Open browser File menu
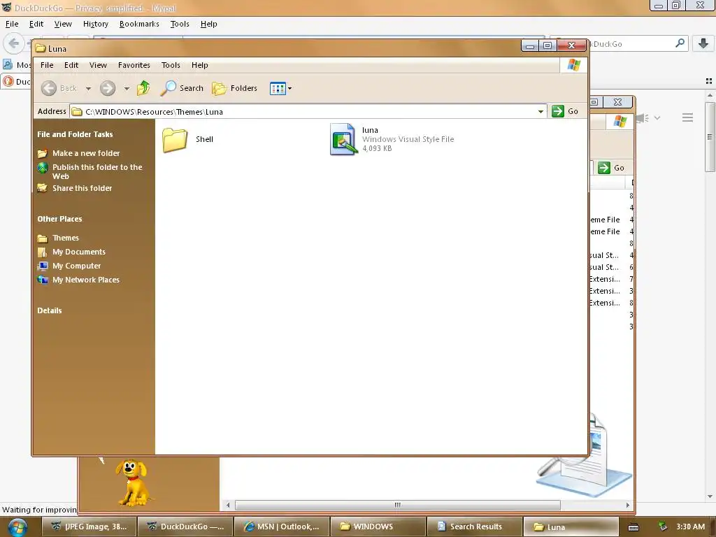716x537 pixels. click(x=12, y=24)
